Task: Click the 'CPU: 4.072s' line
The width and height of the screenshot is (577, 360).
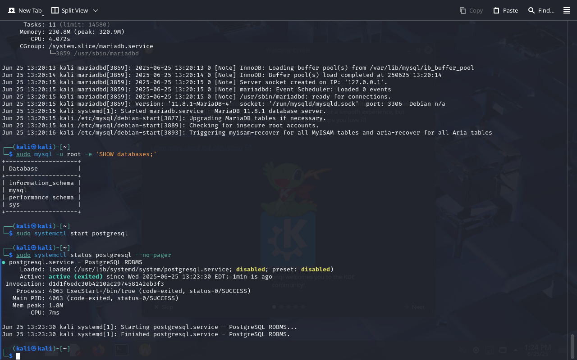Action: tap(50, 39)
